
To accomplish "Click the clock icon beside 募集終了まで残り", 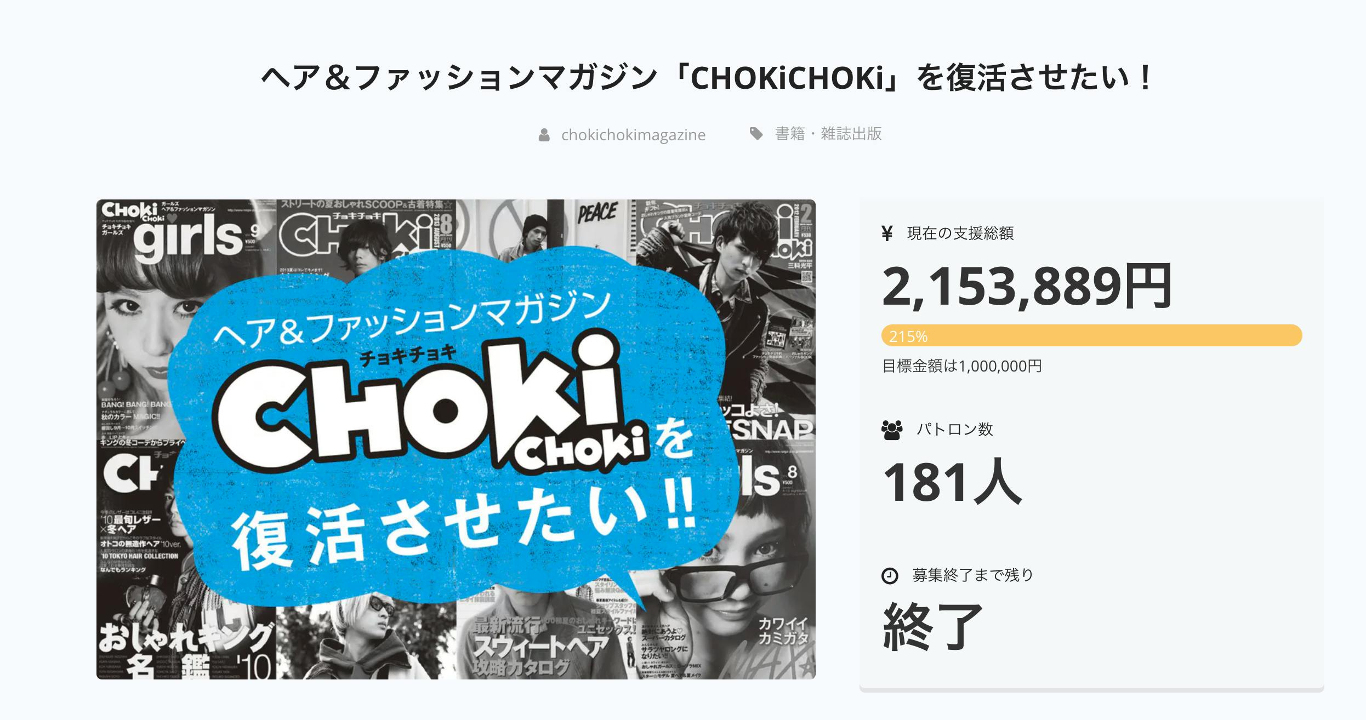I will pyautogui.click(x=890, y=576).
